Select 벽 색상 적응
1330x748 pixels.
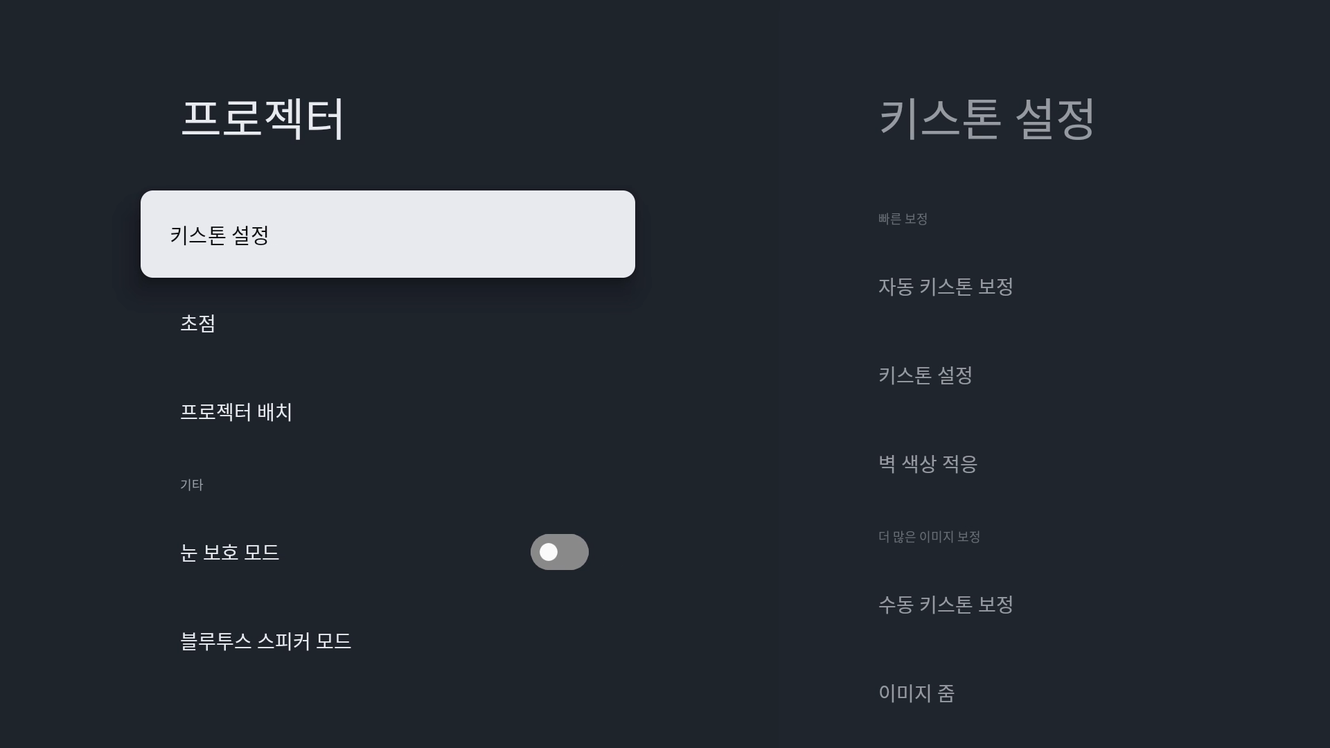(928, 463)
